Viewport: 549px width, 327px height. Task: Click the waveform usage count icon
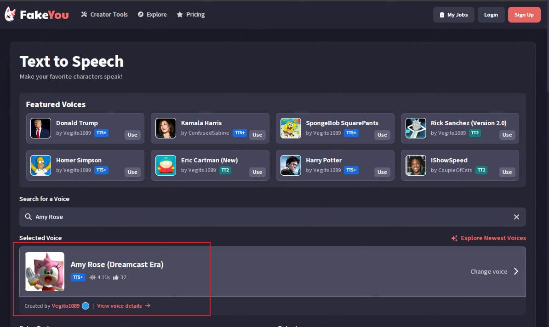[x=92, y=277]
